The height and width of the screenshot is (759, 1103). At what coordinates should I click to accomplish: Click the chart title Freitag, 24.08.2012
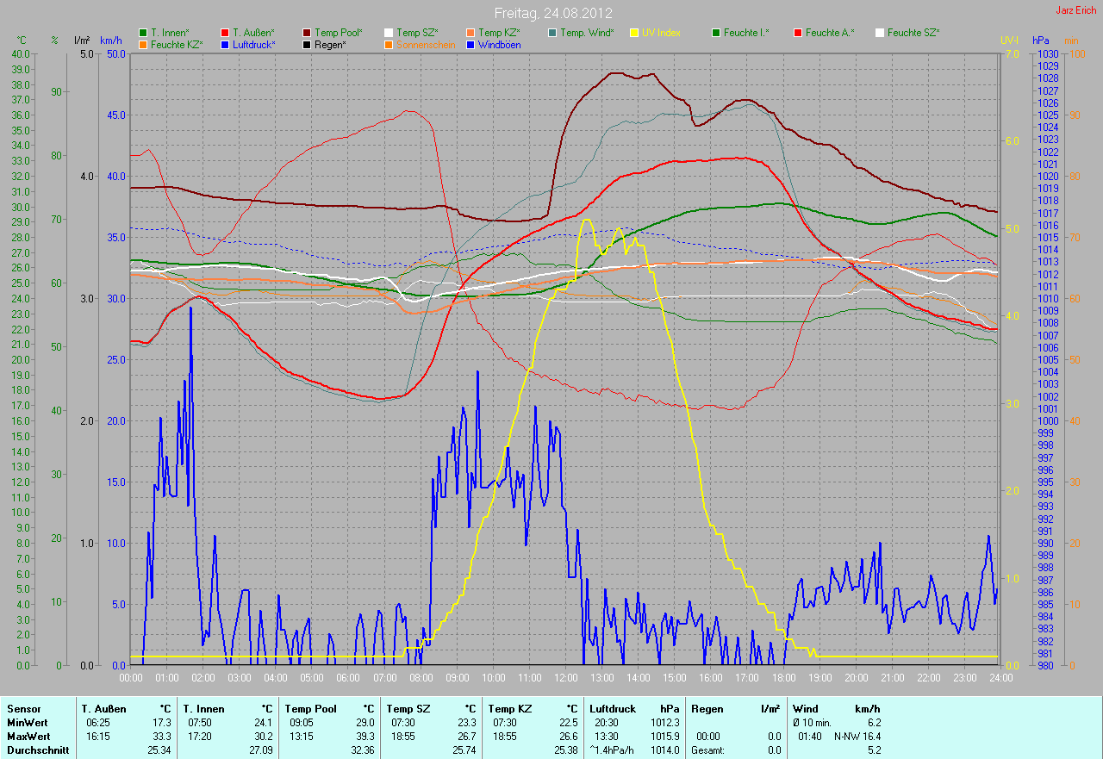point(551,13)
